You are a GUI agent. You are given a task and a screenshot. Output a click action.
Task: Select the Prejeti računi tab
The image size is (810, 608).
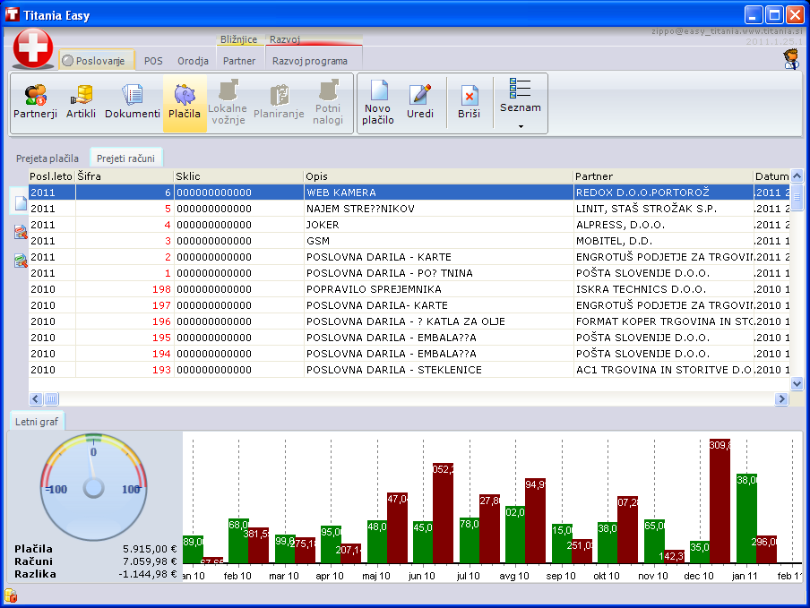pyautogui.click(x=126, y=158)
